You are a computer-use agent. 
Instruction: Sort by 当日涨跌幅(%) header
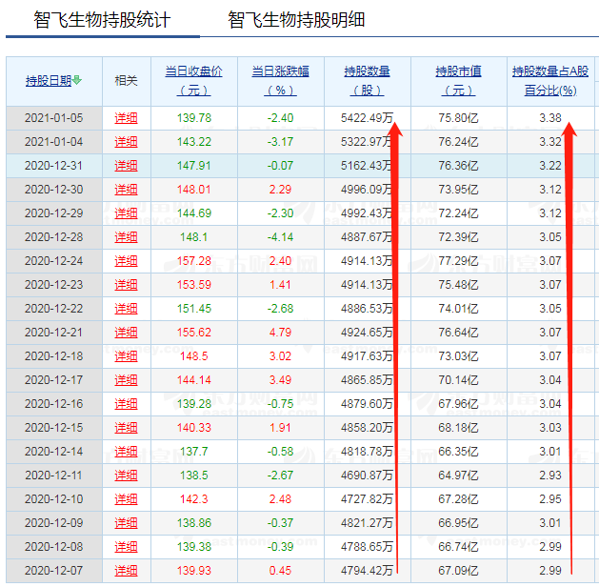coord(280,81)
